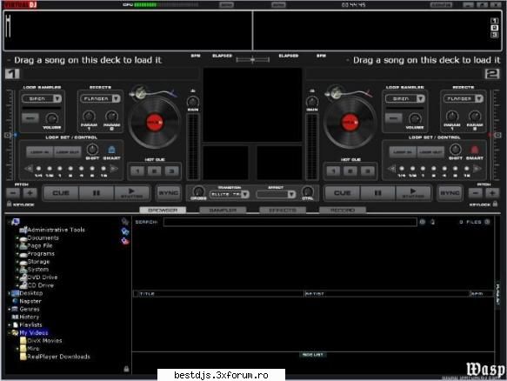The height and width of the screenshot is (381, 507).
Task: Click deck 2 Loop In button
Action: point(403,152)
